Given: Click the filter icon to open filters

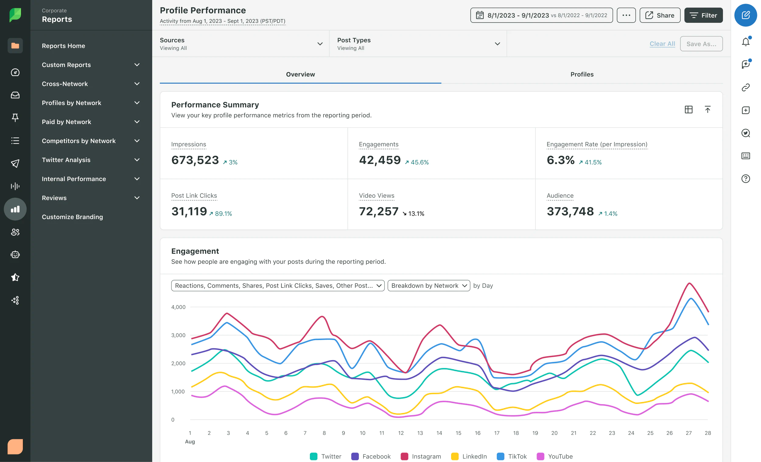Looking at the screenshot, I should tap(703, 15).
